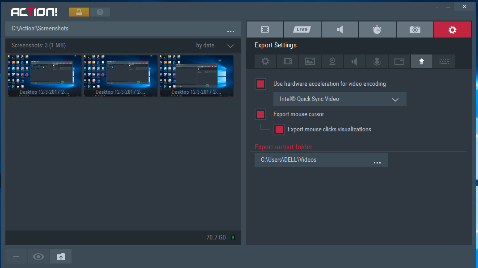The width and height of the screenshot is (478, 268).
Task: Uncheck Export mouse cursor
Action: pos(260,114)
